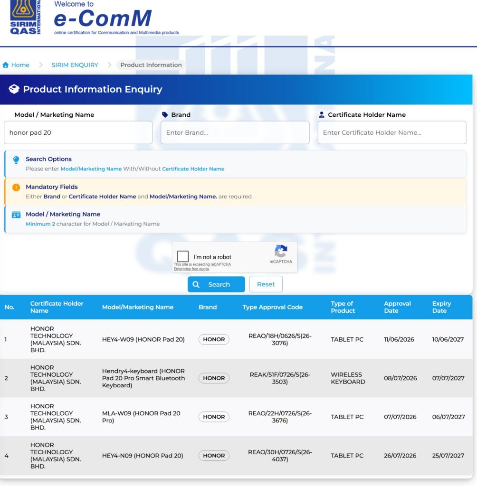Check the I'm not a robot checkbox

183,256
